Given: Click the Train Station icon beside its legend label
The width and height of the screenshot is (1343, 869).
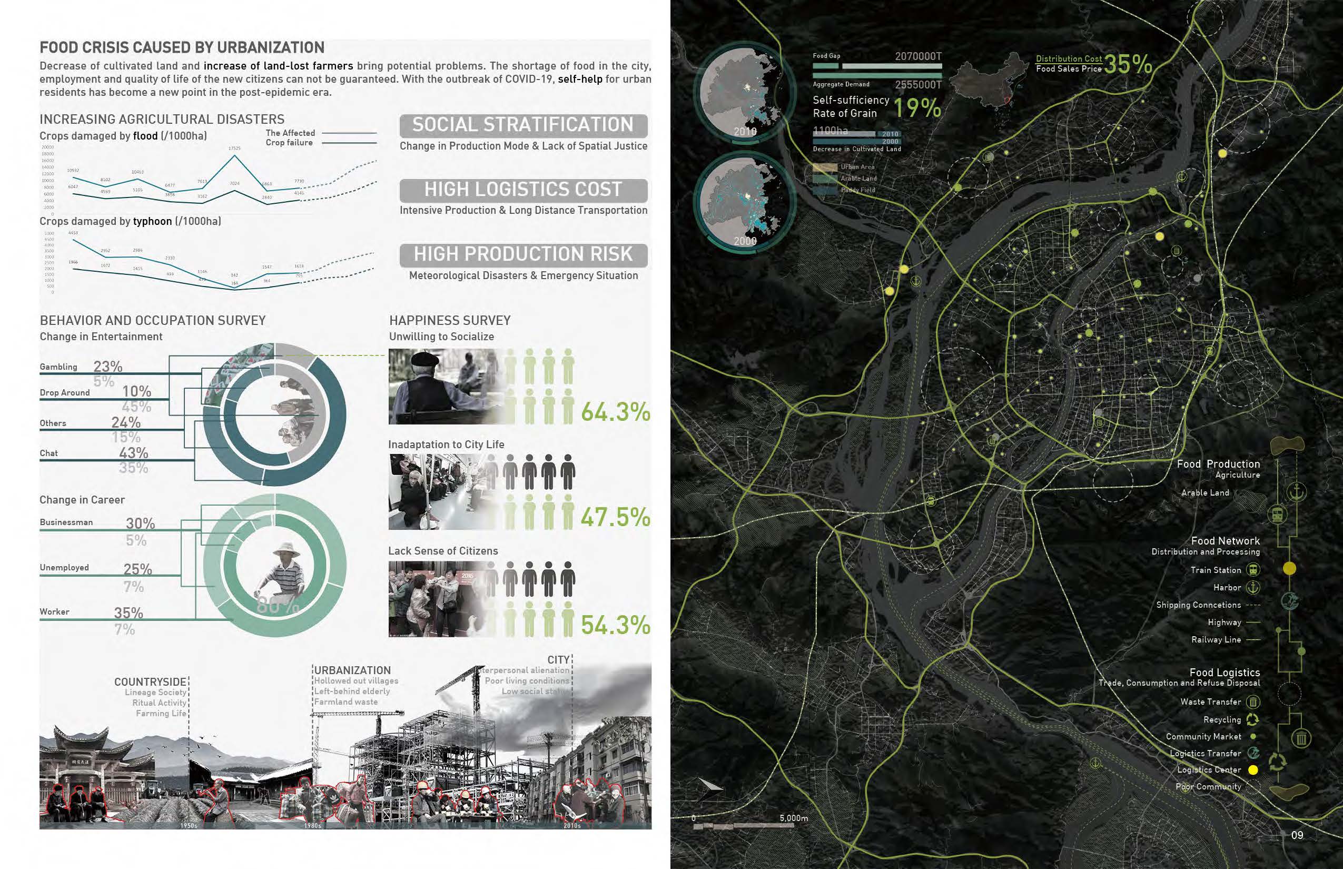Looking at the screenshot, I should (1253, 570).
